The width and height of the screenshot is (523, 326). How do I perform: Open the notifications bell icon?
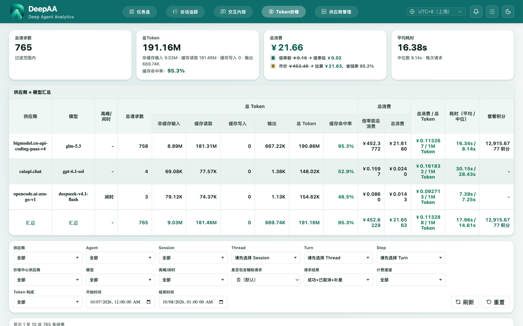[x=476, y=12]
